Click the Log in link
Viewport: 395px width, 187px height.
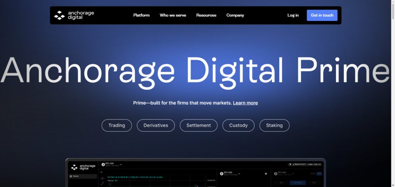tap(293, 15)
